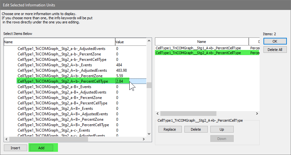Click the Add button
291x155 pixels.
[x=41, y=148]
